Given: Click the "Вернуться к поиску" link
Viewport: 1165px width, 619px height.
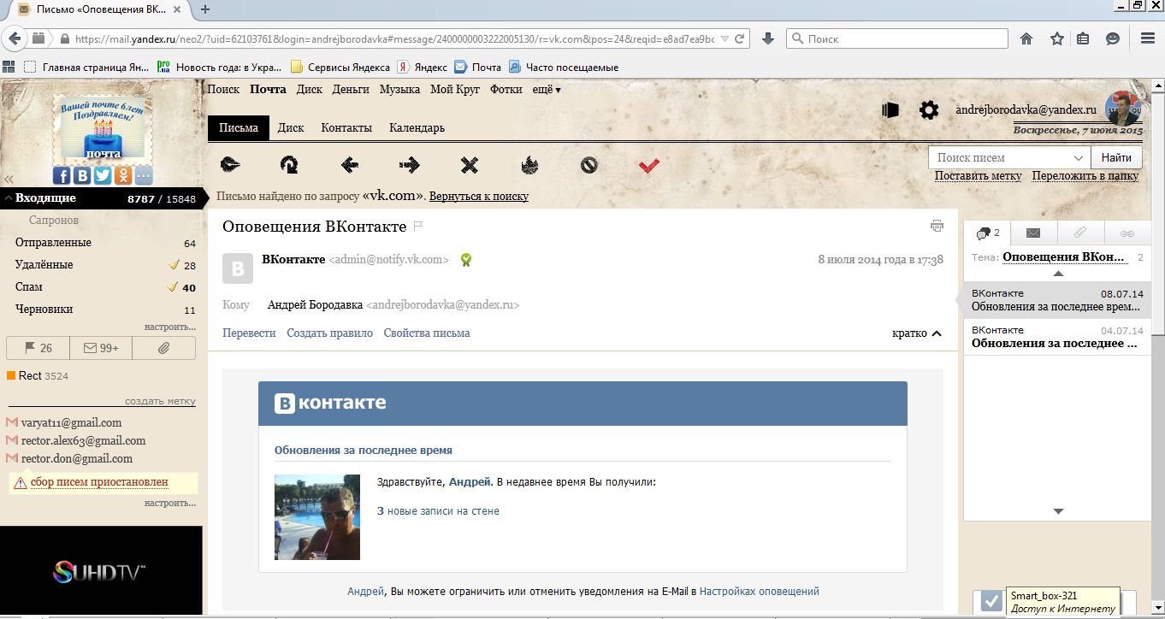Looking at the screenshot, I should click(478, 197).
